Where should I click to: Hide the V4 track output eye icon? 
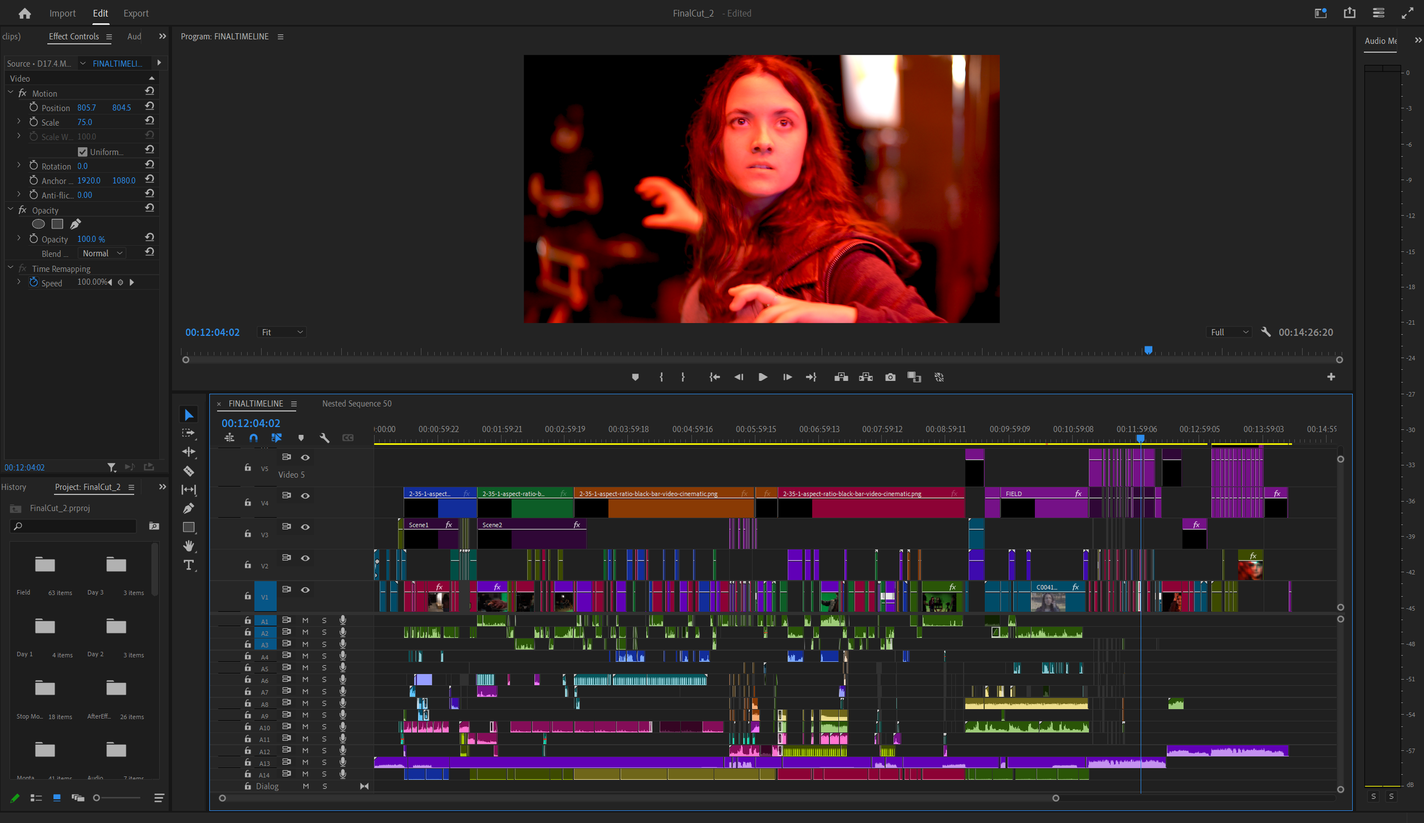305,496
